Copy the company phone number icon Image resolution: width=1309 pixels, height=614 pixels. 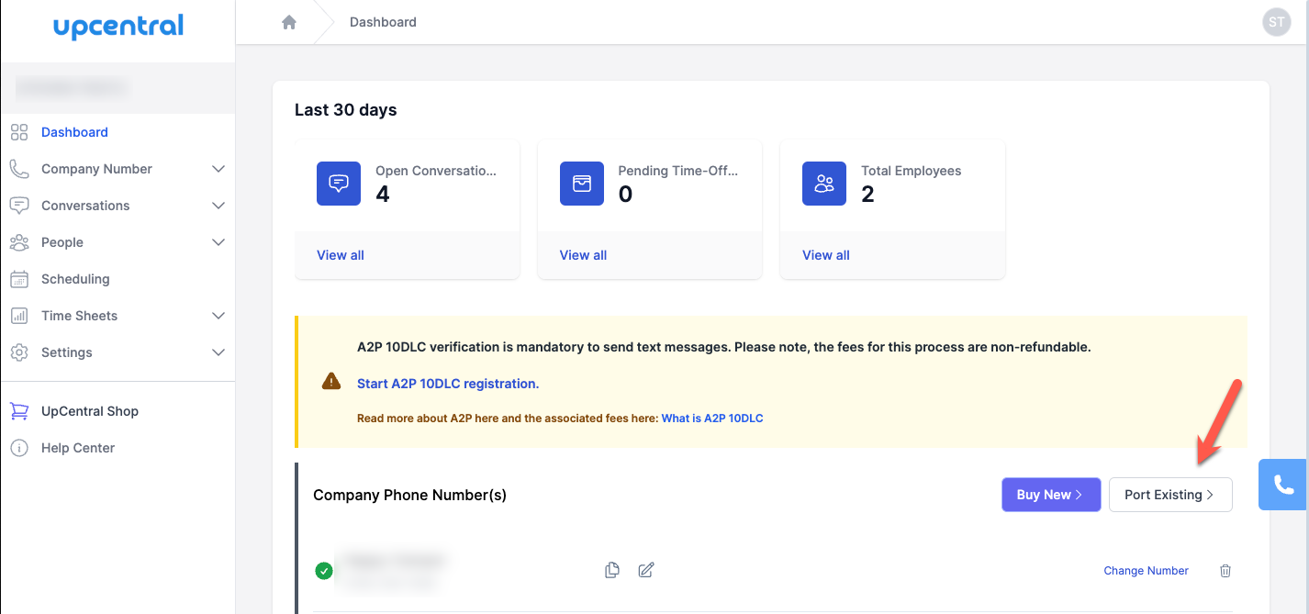pyautogui.click(x=612, y=570)
